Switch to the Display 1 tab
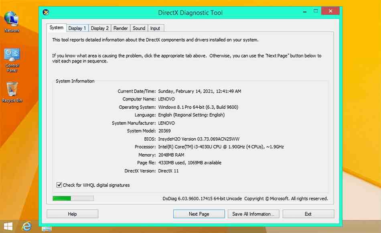Viewport: 381px width, 233px height. tap(77, 28)
